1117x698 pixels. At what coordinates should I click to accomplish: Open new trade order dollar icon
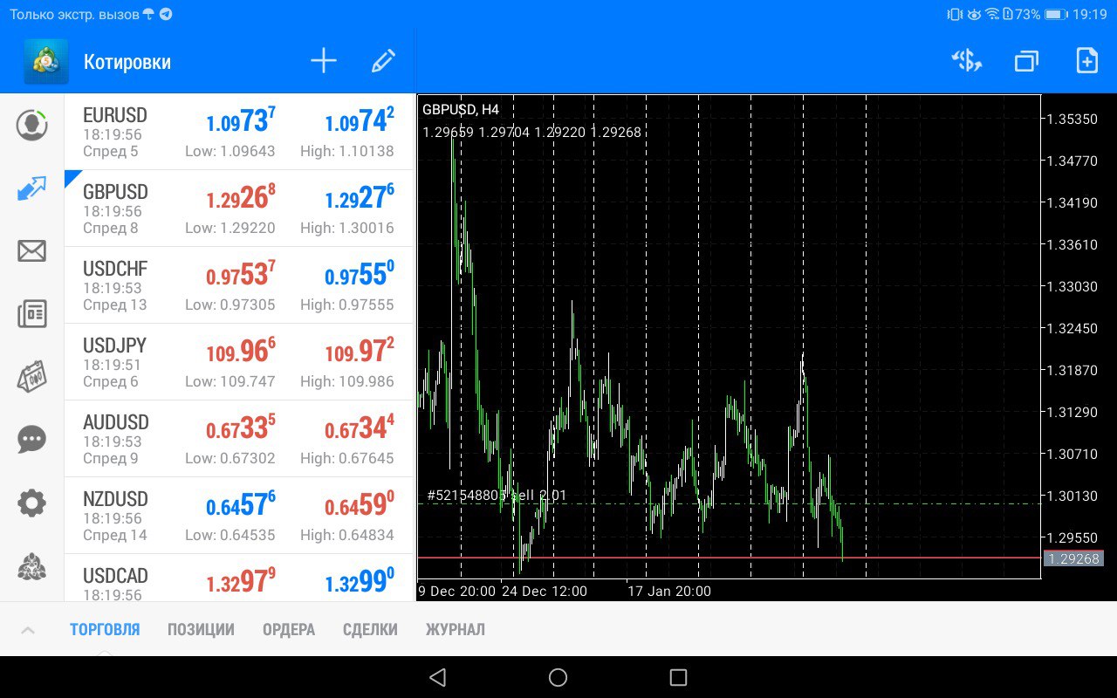click(967, 61)
